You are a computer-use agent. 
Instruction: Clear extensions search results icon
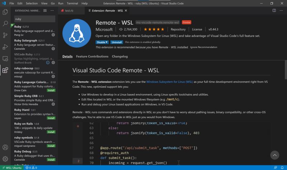[x=45, y=11]
